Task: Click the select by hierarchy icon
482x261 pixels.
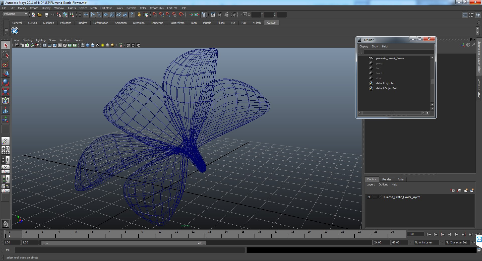Action: click(x=59, y=15)
